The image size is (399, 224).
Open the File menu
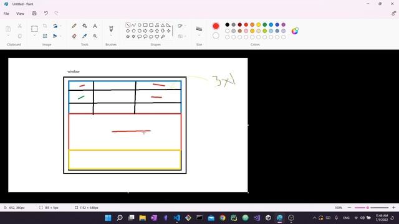6,14
